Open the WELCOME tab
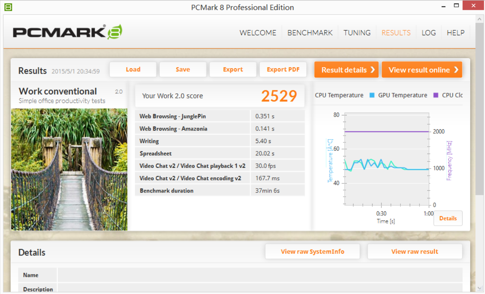Screen dimensions: 485x294 258,33
